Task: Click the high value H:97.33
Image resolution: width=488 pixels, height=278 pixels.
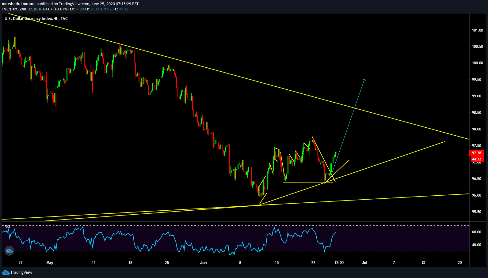Action: tap(92, 9)
